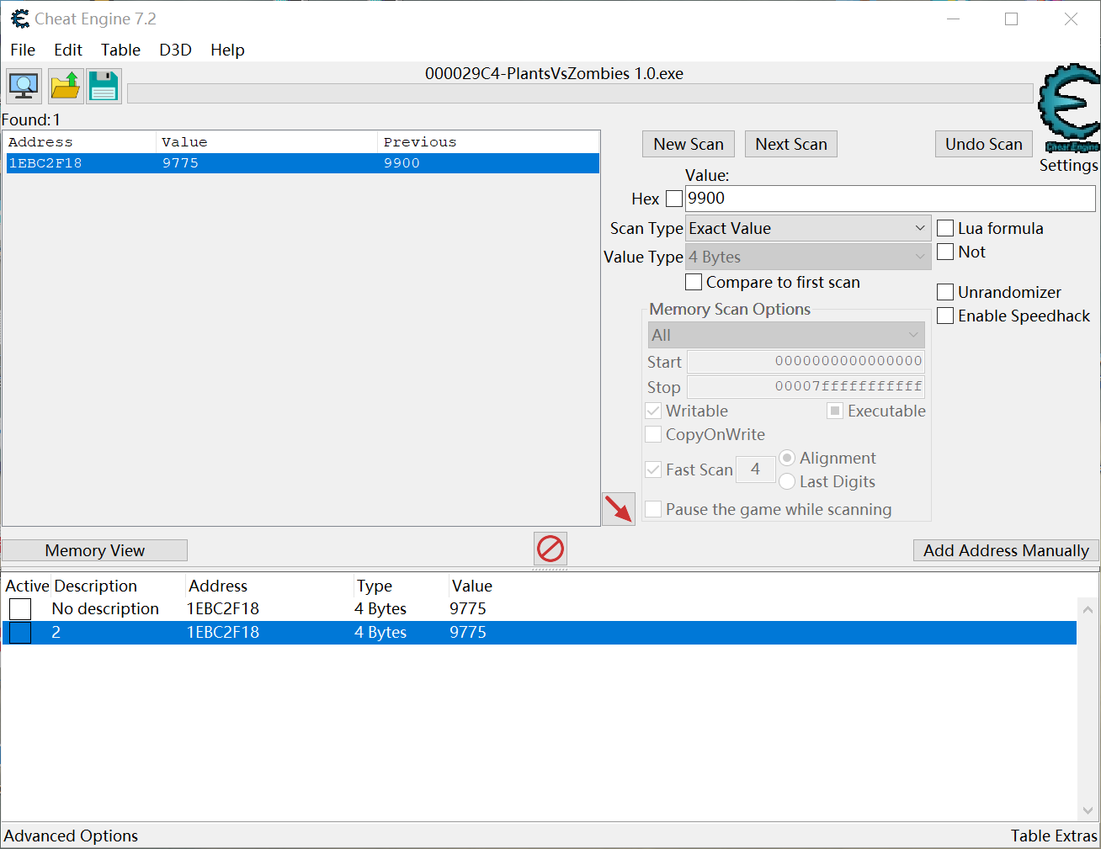
Task: Open the Help menu
Action: point(227,50)
